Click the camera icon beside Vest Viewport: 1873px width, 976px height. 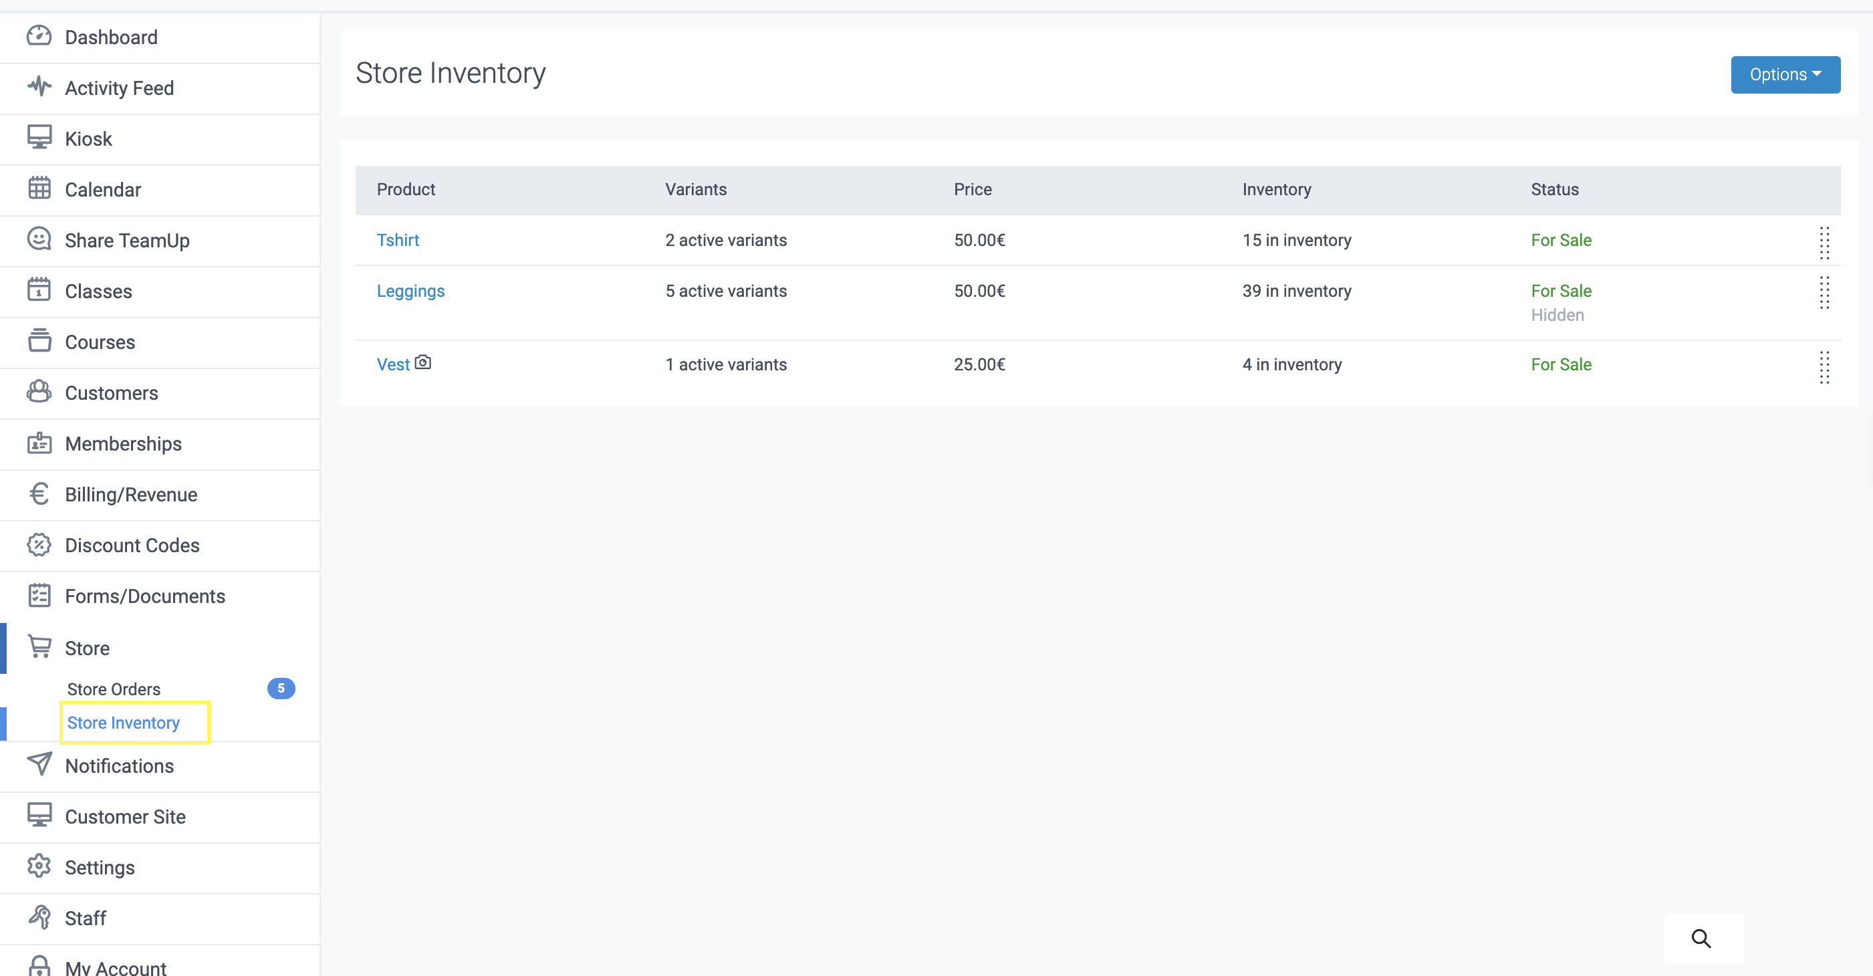pyautogui.click(x=423, y=362)
